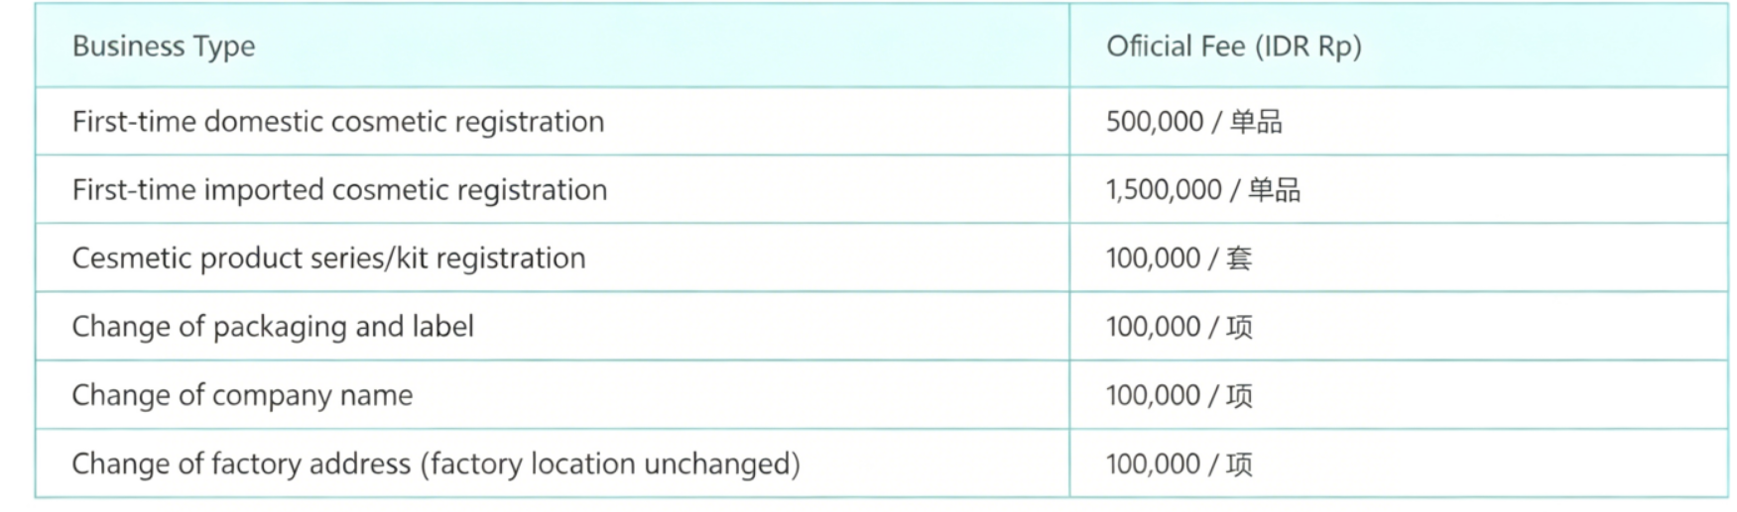Click the 单品 unit text in imported row
The height and width of the screenshot is (512, 1737).
(1274, 190)
